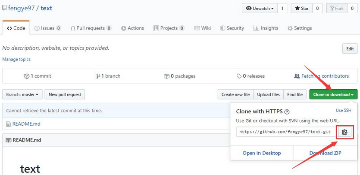Click the package box icon
Viewport: 360px width, 175px height.
coord(166,76)
